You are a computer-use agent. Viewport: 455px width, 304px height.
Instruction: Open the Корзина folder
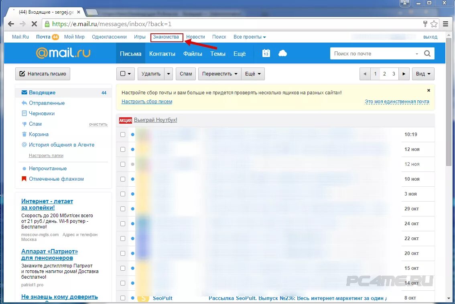point(39,135)
